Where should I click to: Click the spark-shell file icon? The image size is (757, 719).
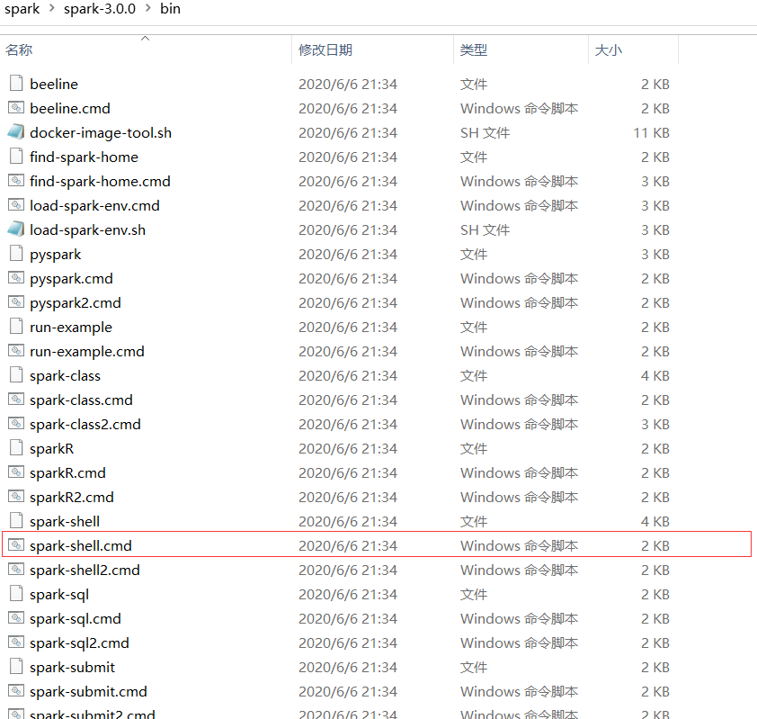coord(16,520)
